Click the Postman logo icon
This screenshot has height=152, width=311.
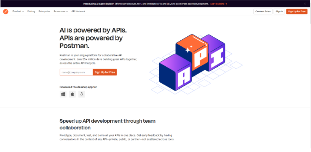point(6,11)
